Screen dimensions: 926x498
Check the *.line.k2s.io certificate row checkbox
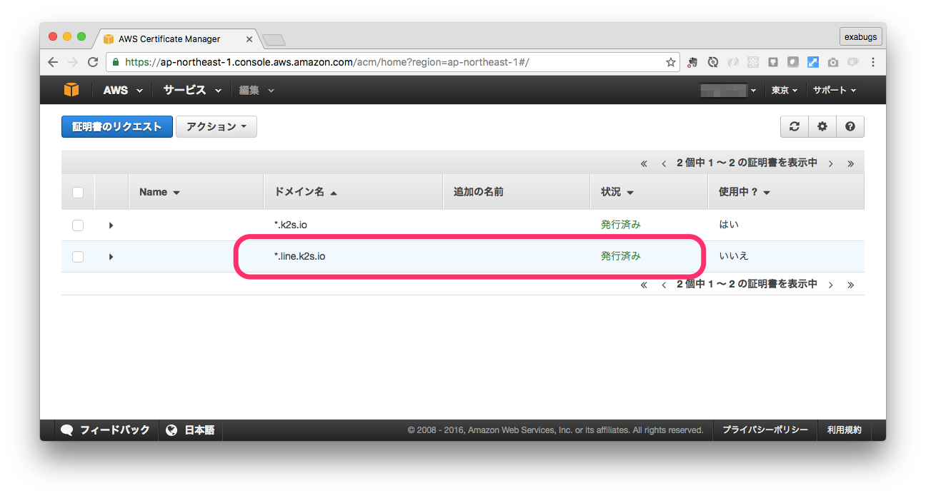[78, 256]
